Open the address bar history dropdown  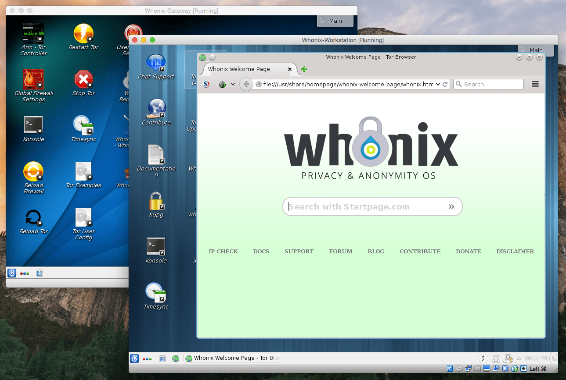click(x=437, y=84)
